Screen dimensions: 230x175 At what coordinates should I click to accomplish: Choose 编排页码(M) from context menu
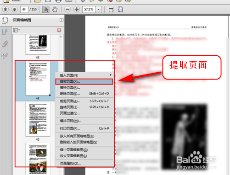pyautogui.click(x=84, y=121)
